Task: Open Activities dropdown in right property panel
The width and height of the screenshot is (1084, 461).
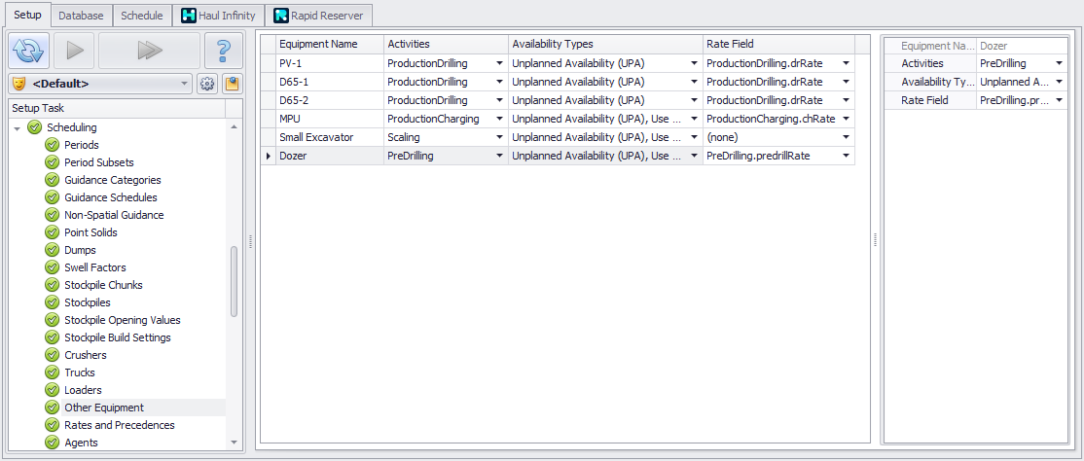Action: pos(1059,63)
